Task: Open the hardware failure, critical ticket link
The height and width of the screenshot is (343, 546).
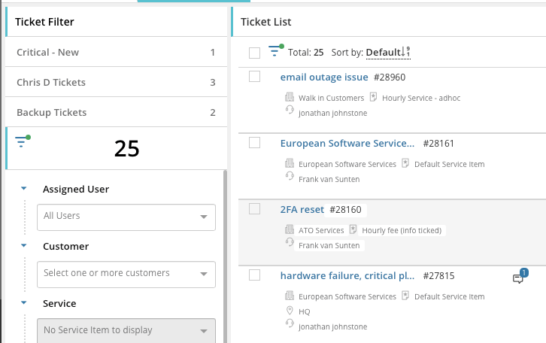Action: click(x=347, y=275)
